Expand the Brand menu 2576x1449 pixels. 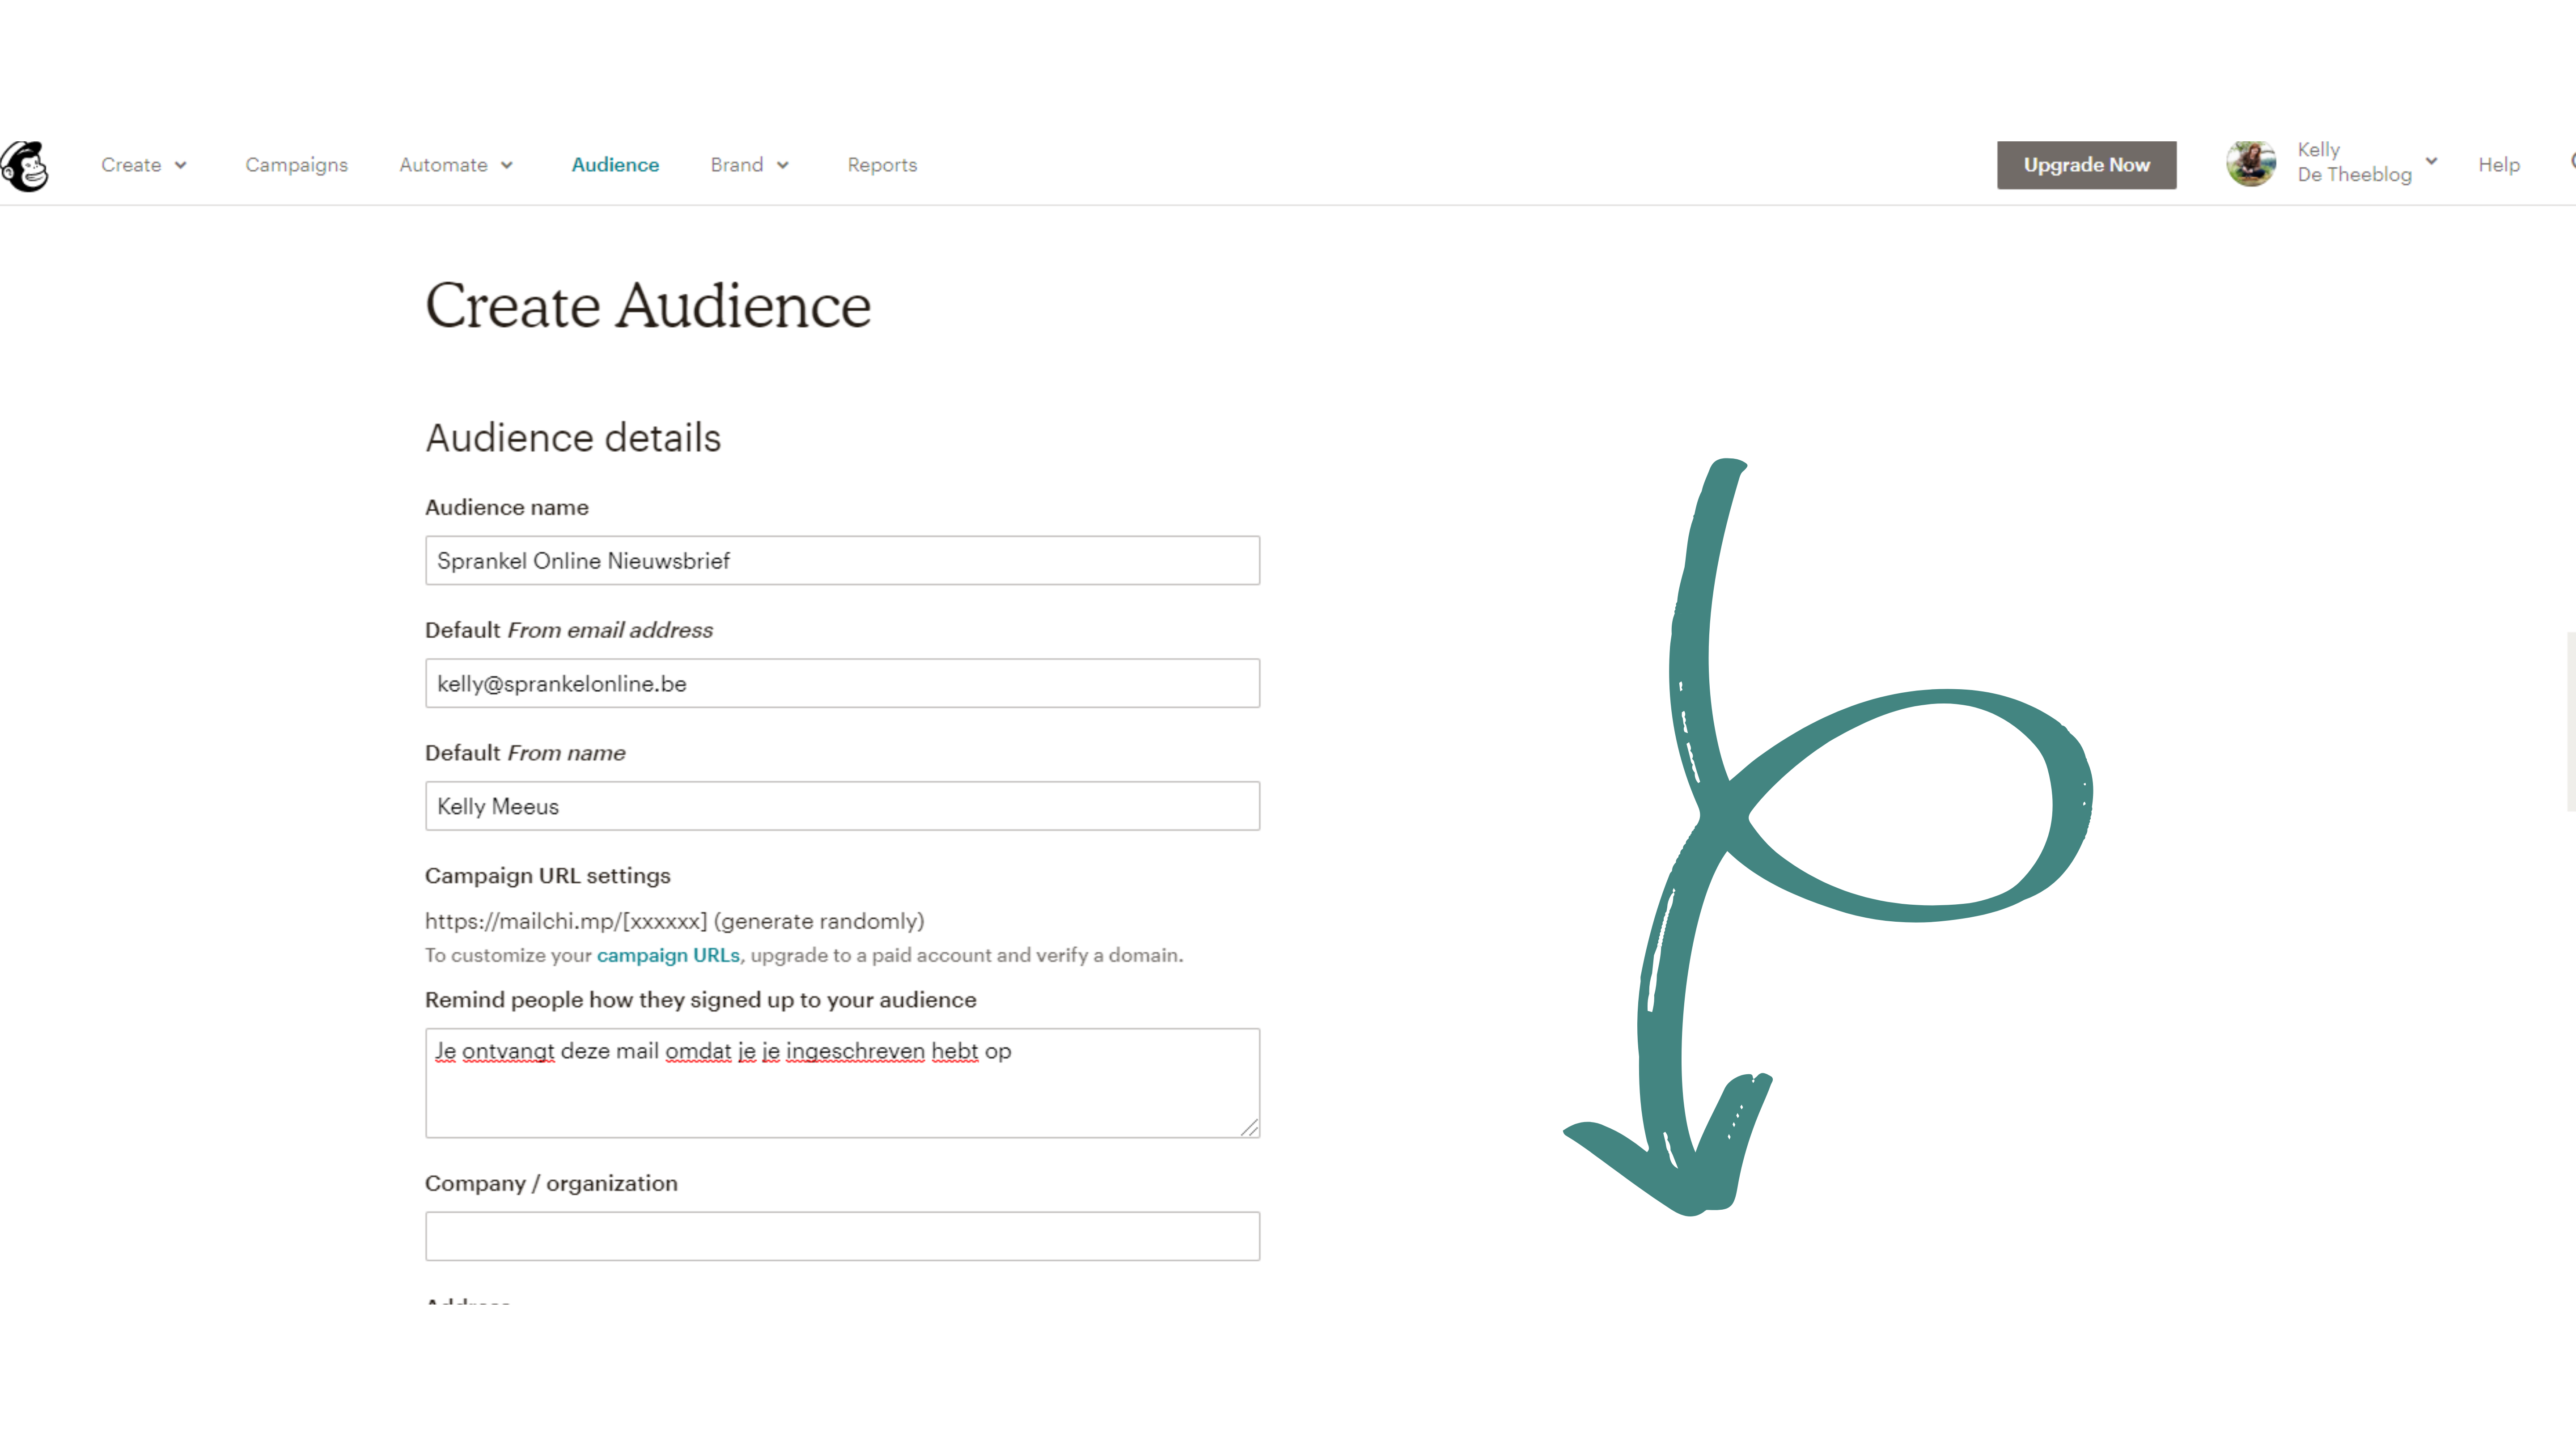coord(750,165)
